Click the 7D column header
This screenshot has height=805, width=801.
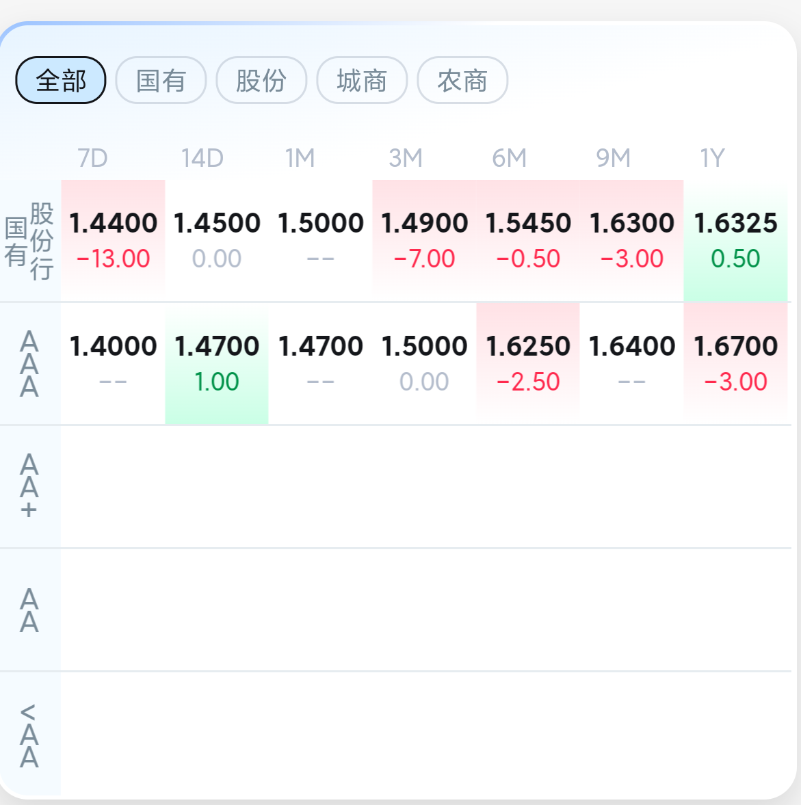pos(93,157)
